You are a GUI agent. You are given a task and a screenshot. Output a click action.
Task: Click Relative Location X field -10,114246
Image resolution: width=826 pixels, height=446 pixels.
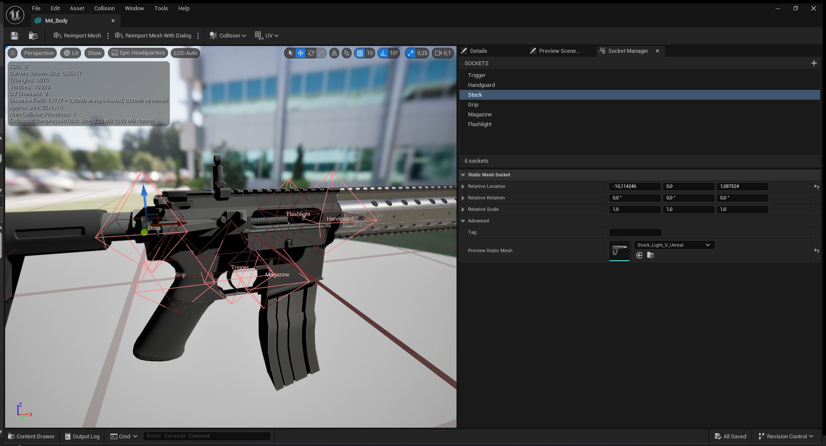click(x=635, y=186)
